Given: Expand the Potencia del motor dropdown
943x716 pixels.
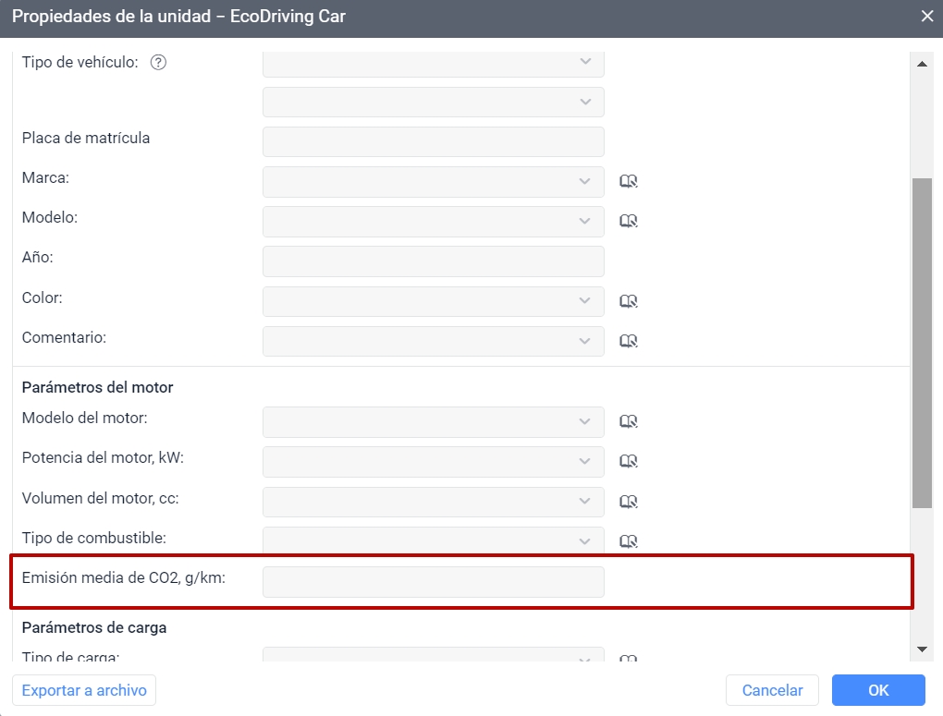Looking at the screenshot, I should 433,461.
